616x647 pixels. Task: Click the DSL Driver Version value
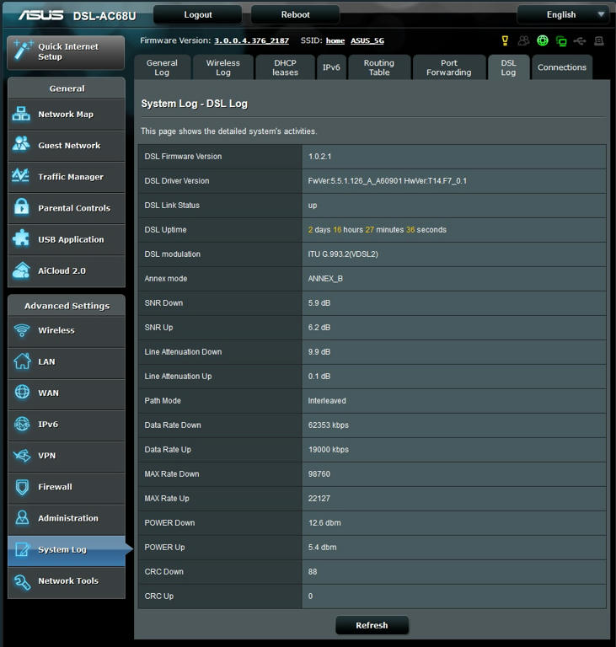pos(388,181)
